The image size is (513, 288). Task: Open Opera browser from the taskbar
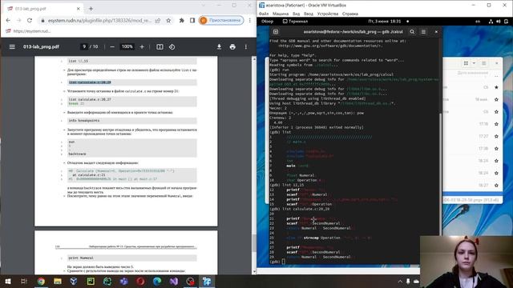click(x=141, y=281)
